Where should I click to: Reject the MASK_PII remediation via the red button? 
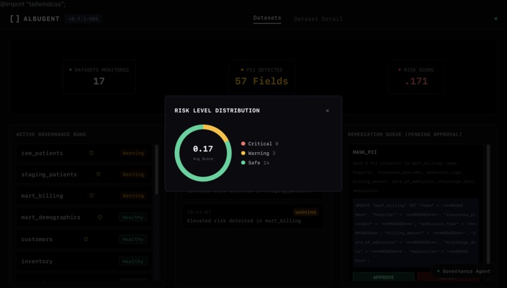pos(448,277)
